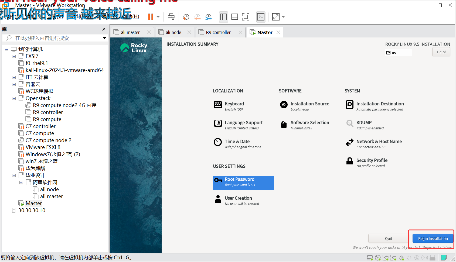The width and height of the screenshot is (456, 262).
Task: Select the 30.30.30.10 remote host
Action: click(x=32, y=211)
